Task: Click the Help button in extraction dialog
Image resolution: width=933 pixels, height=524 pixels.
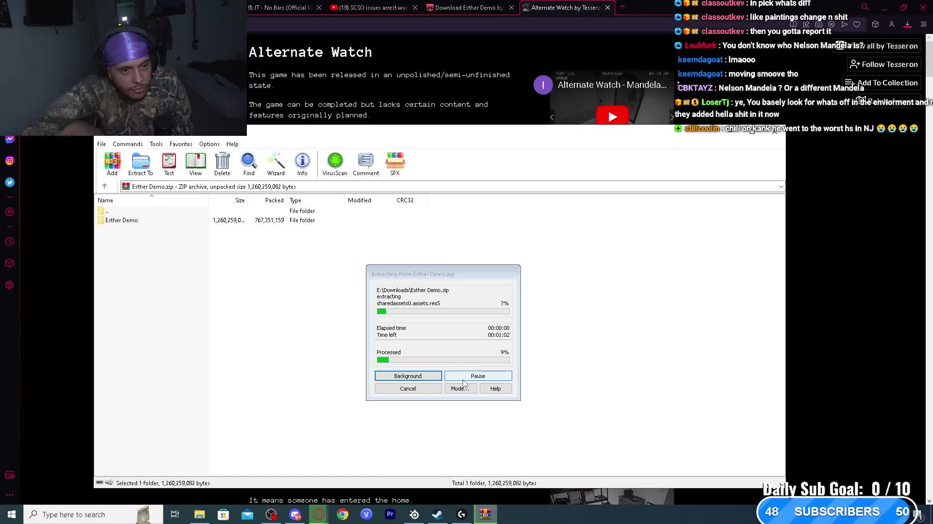Action: pyautogui.click(x=496, y=389)
